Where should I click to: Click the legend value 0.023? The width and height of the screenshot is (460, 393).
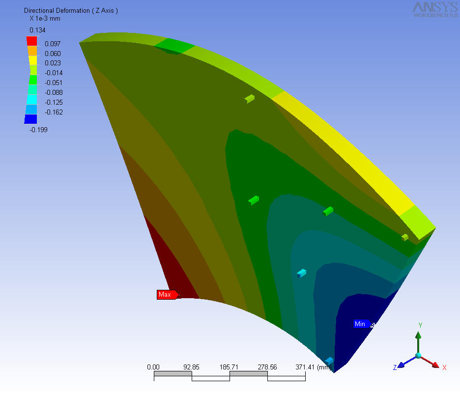click(x=53, y=63)
